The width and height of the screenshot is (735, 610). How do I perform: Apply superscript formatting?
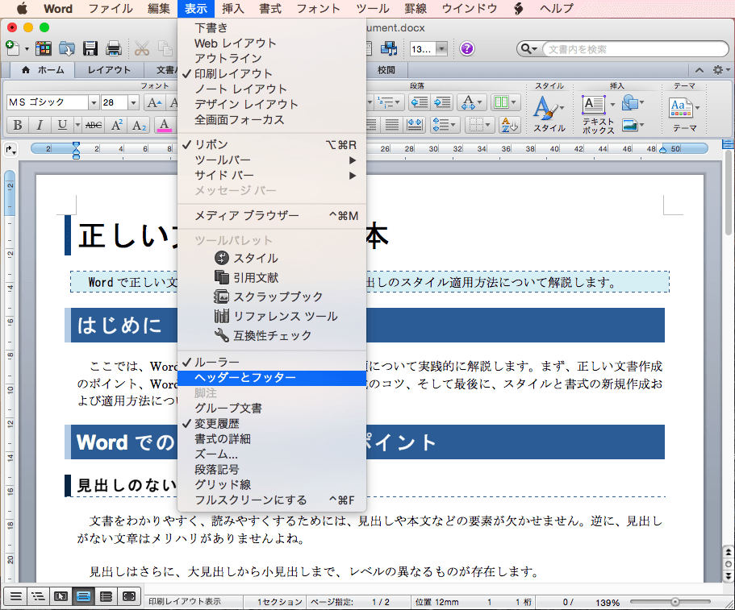tap(117, 125)
